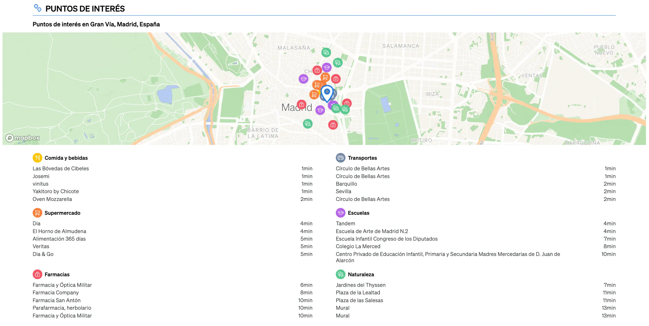Select the Veritas supermarket entry
This screenshot has width=649, height=326.
172,246
